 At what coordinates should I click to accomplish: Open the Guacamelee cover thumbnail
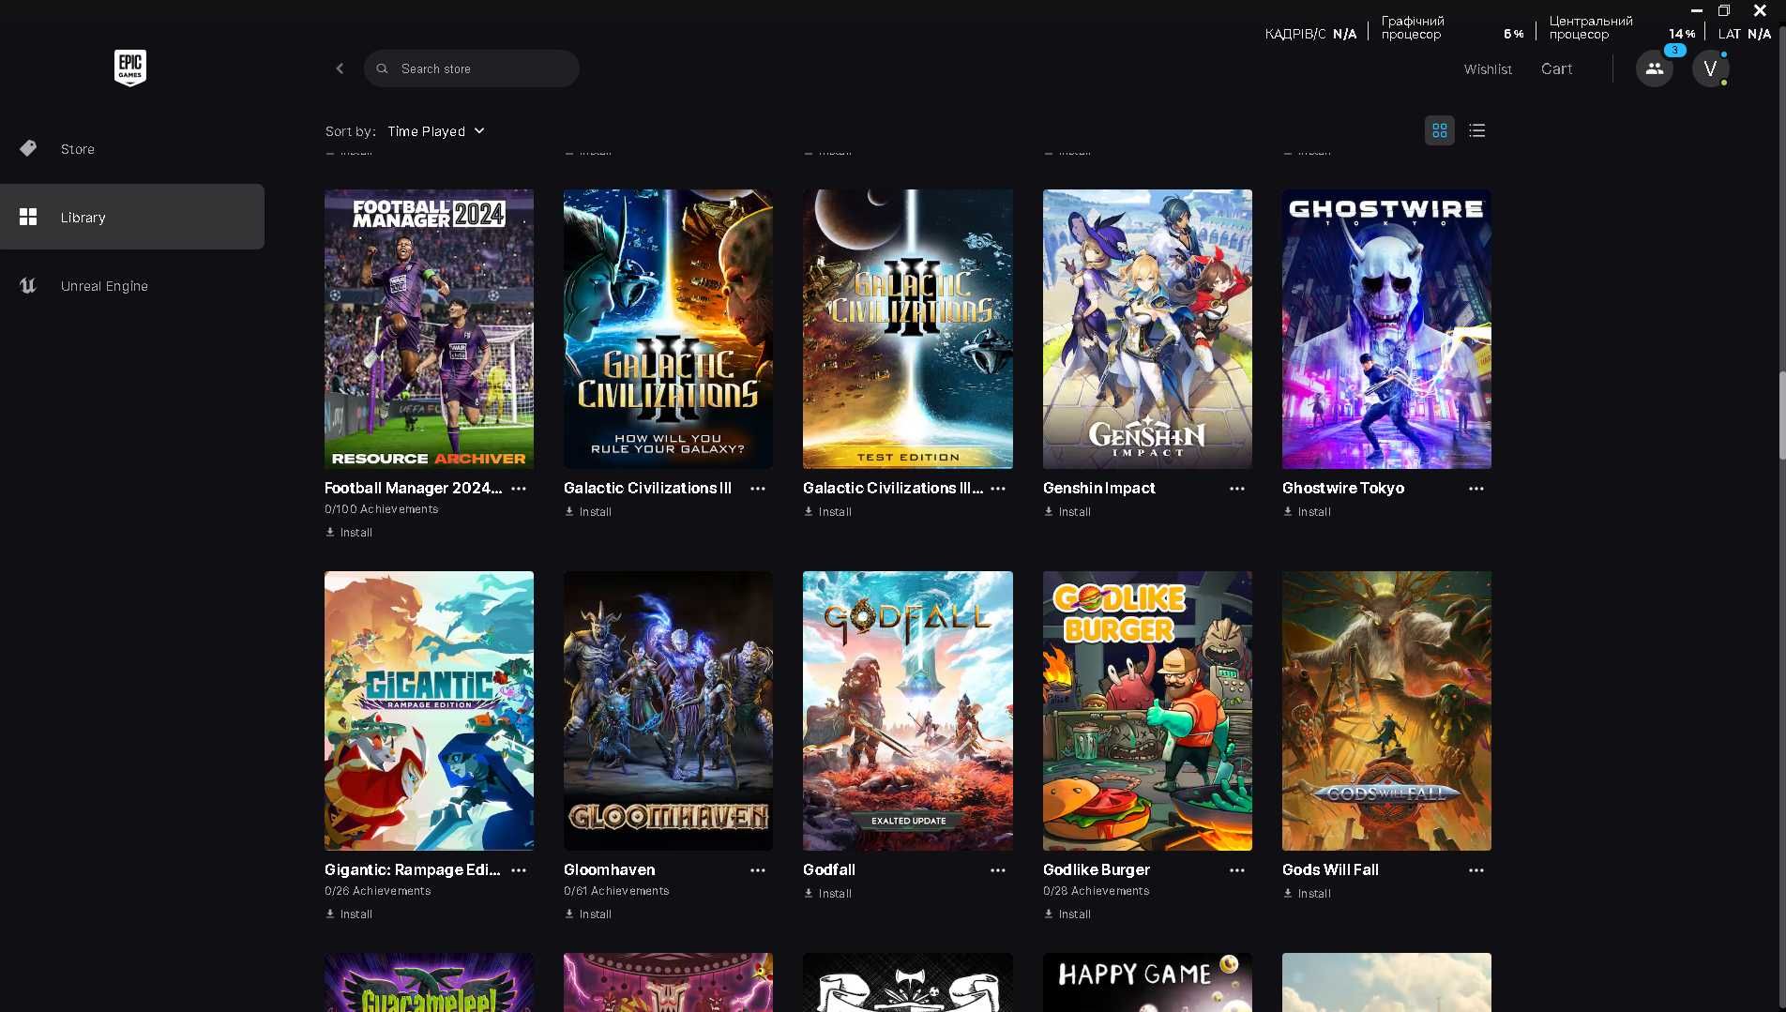click(x=429, y=982)
